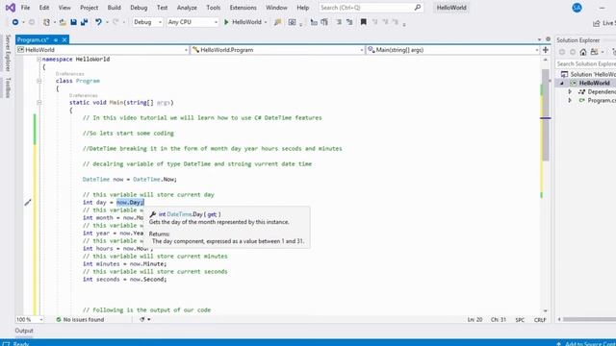Image resolution: width=616 pixels, height=346 pixels.
Task: Click the vertical scrollbar thumb in the code editor
Action: pos(546,115)
